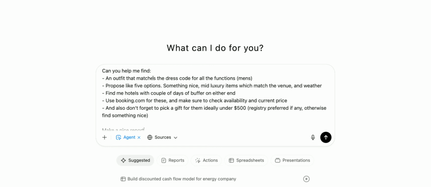Click the plus attachment icon

[105, 137]
